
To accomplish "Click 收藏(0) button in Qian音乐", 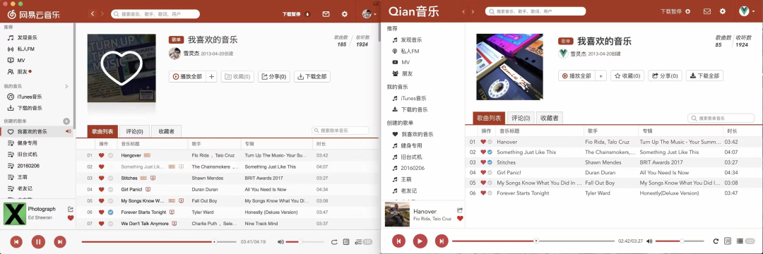I will click(627, 75).
